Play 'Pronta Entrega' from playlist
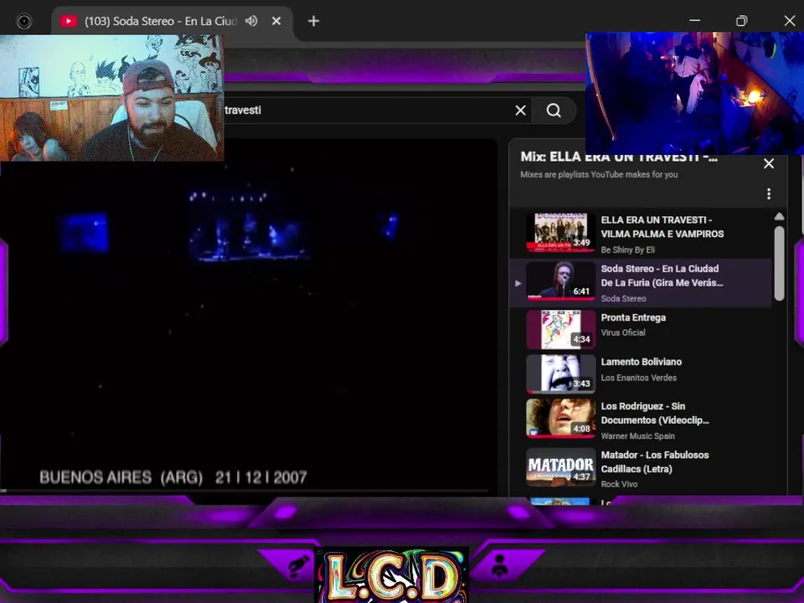 [x=633, y=317]
